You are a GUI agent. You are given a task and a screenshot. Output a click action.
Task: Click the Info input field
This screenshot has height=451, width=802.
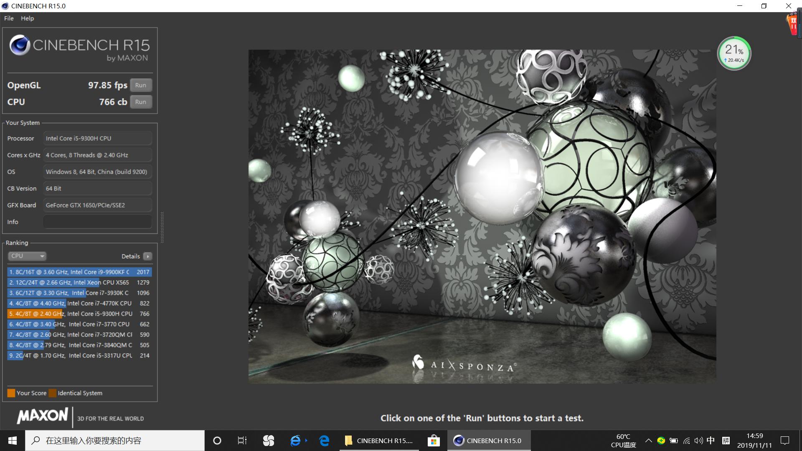click(x=97, y=222)
